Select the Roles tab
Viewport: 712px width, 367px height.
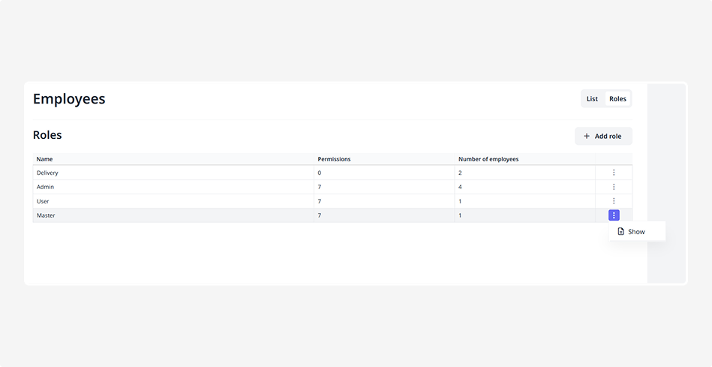click(617, 99)
